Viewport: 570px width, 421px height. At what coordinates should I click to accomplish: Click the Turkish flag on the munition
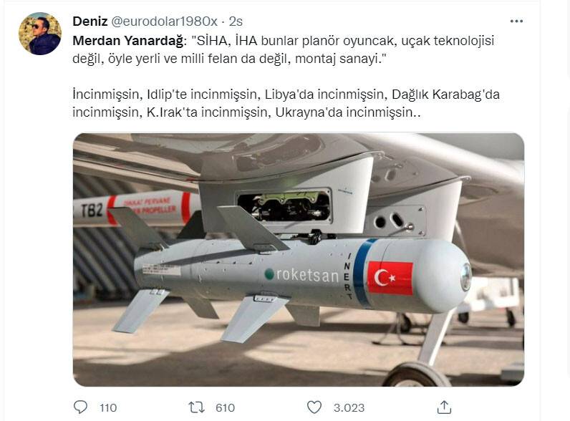[x=390, y=278]
